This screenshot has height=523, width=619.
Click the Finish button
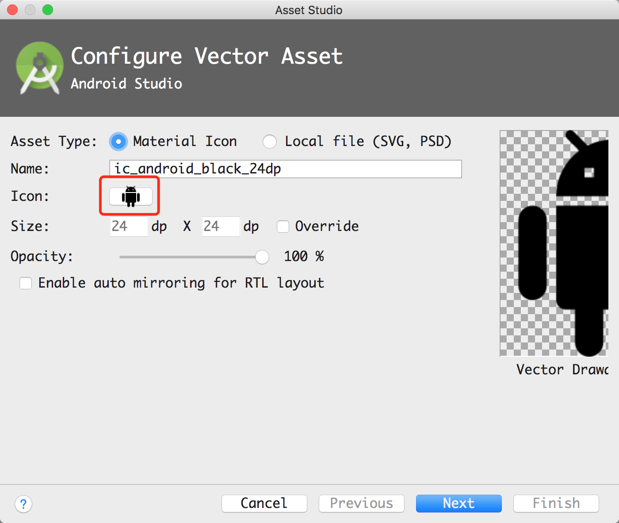(x=556, y=504)
